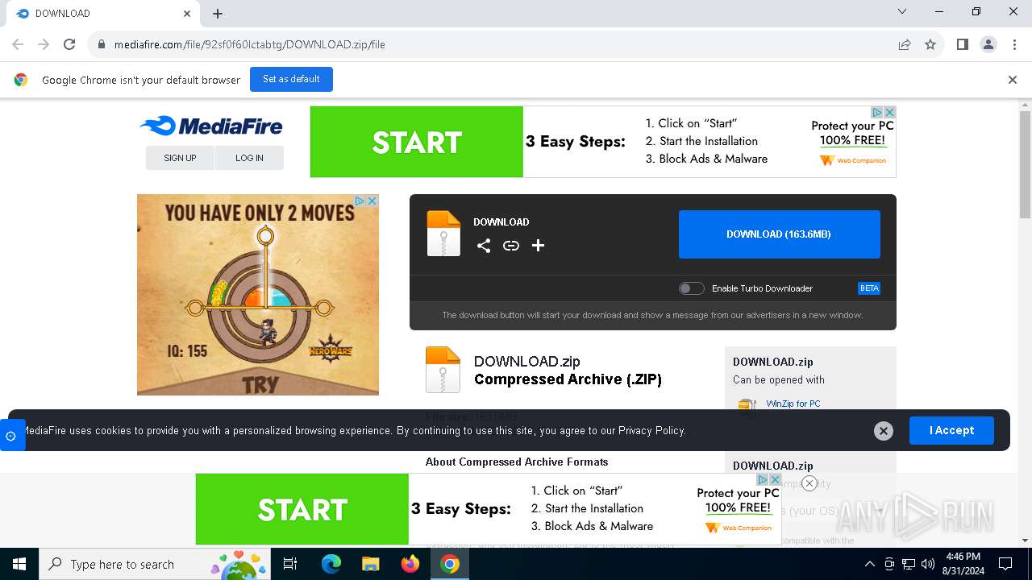Open the network icon in system tray
The image size is (1032, 580).
(x=909, y=564)
